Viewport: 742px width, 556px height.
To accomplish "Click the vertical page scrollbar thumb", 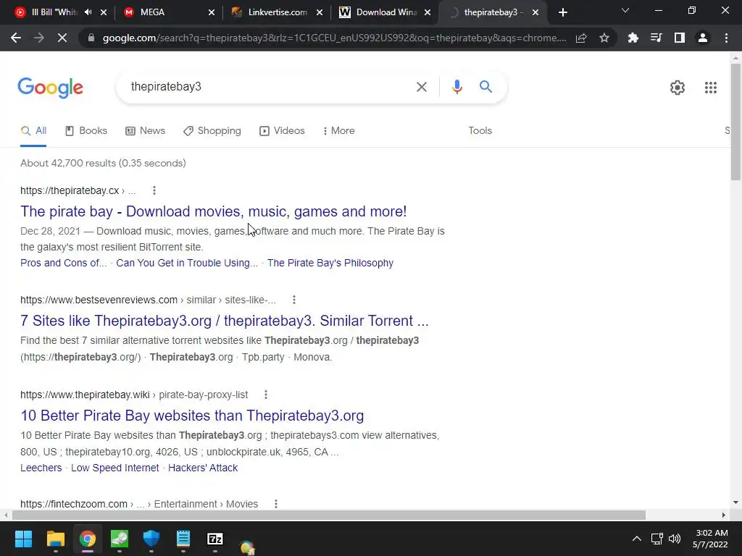I will click(735, 122).
